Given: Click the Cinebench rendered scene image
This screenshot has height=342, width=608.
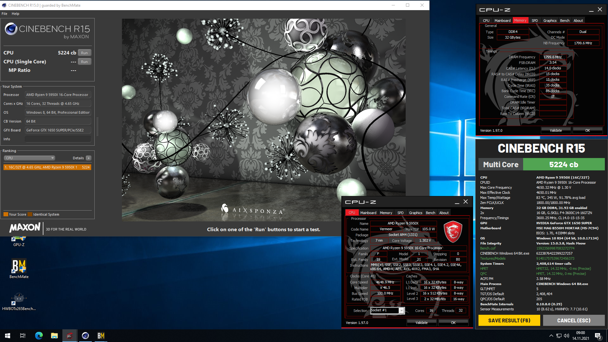Looking at the screenshot, I should tap(263, 120).
